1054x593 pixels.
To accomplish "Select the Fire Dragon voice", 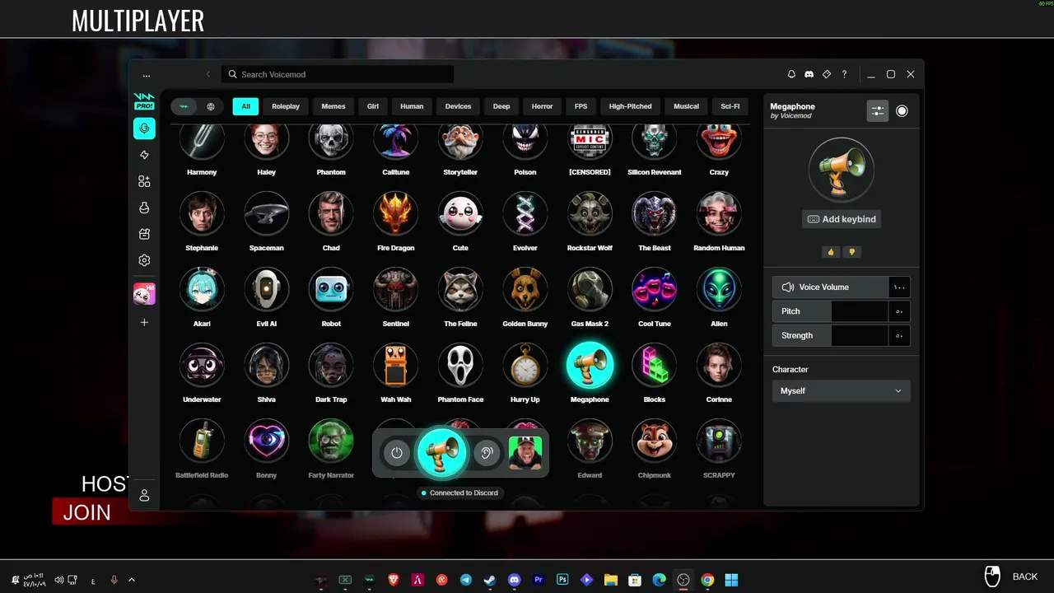I will coord(396,214).
